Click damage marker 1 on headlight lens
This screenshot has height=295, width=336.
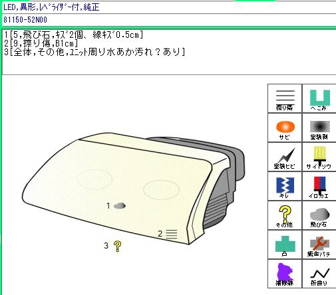(x=120, y=206)
